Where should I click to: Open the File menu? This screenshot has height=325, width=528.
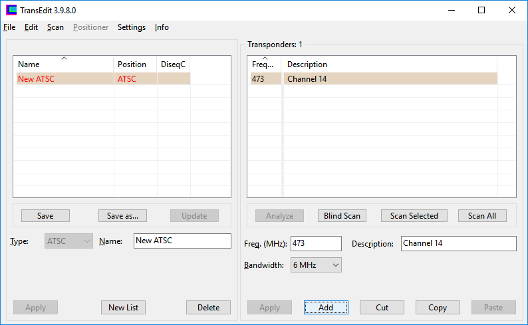pos(9,27)
